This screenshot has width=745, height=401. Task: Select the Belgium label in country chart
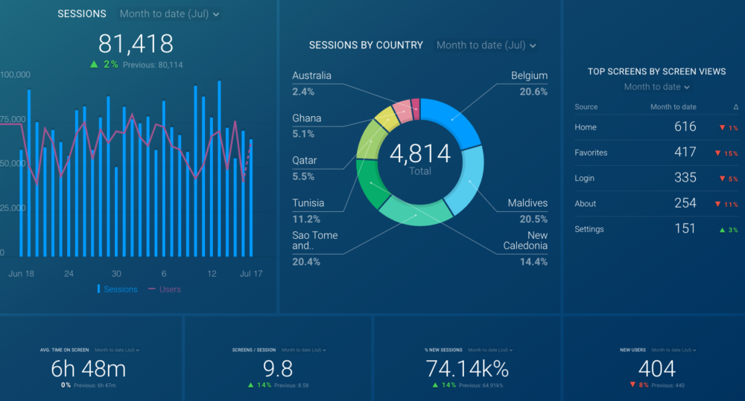529,76
